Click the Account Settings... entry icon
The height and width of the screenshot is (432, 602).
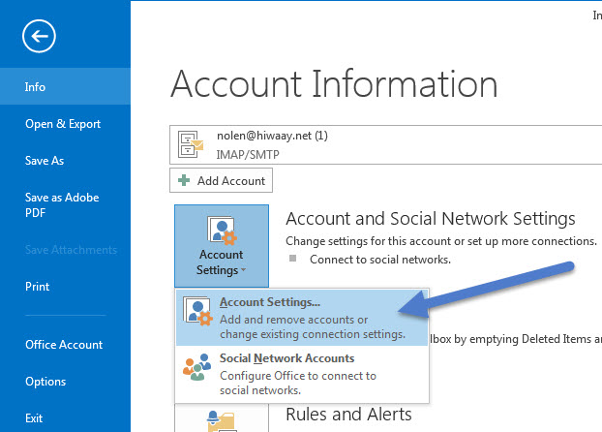197,311
